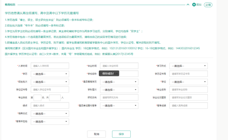The width and height of the screenshot is (228, 140).
Task: Open the 是否最高学历 dropdown
Action: [x=119, y=82]
